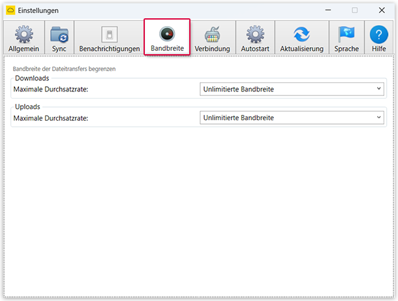Open the Hilfe help tab

[x=378, y=38]
